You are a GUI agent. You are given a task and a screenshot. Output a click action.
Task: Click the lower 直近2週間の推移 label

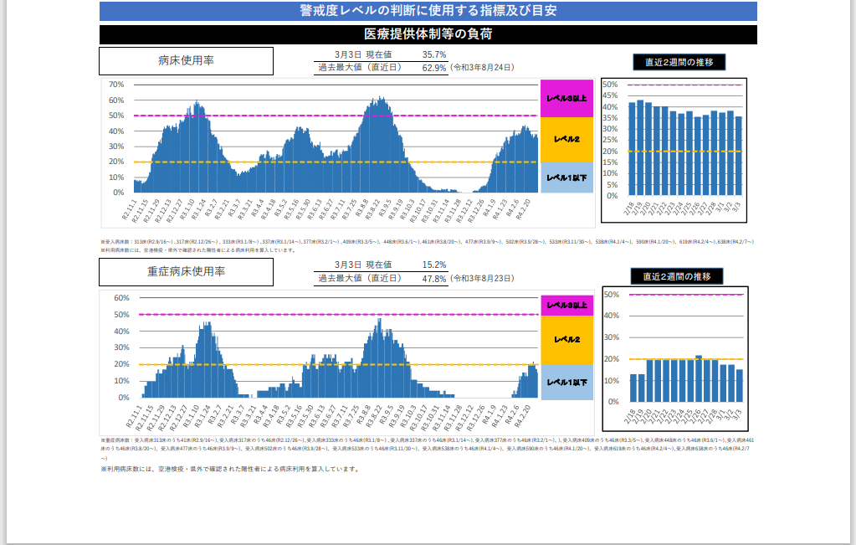click(x=676, y=276)
